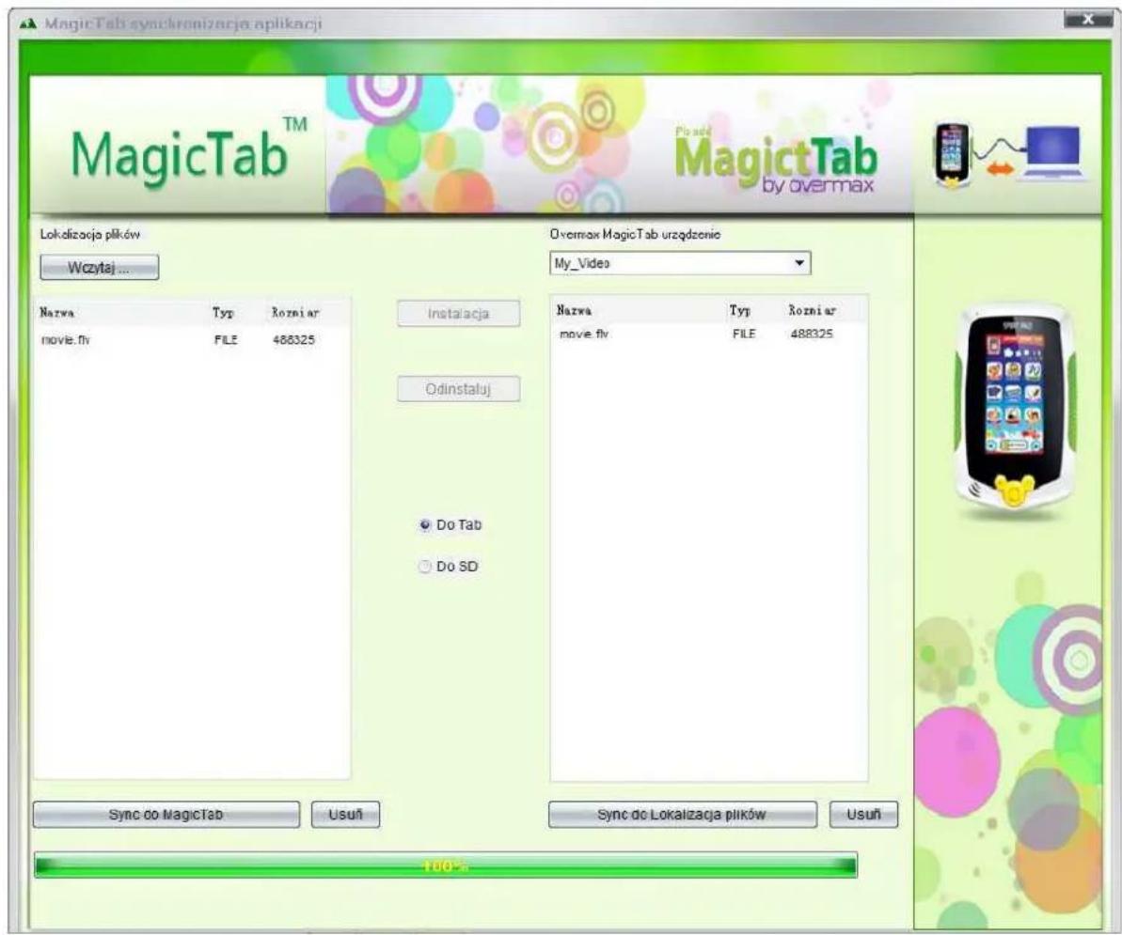Click the 488325 size value in local list
The height and width of the screenshot is (935, 1122).
293,340
